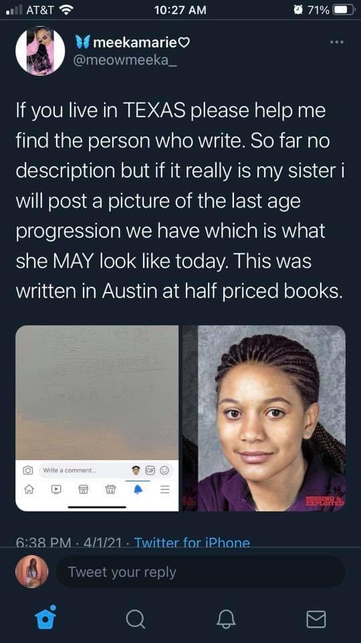This screenshot has width=361, height=643.
Task: Tap the Facebook home icon in screenshot
Action: coord(29,489)
